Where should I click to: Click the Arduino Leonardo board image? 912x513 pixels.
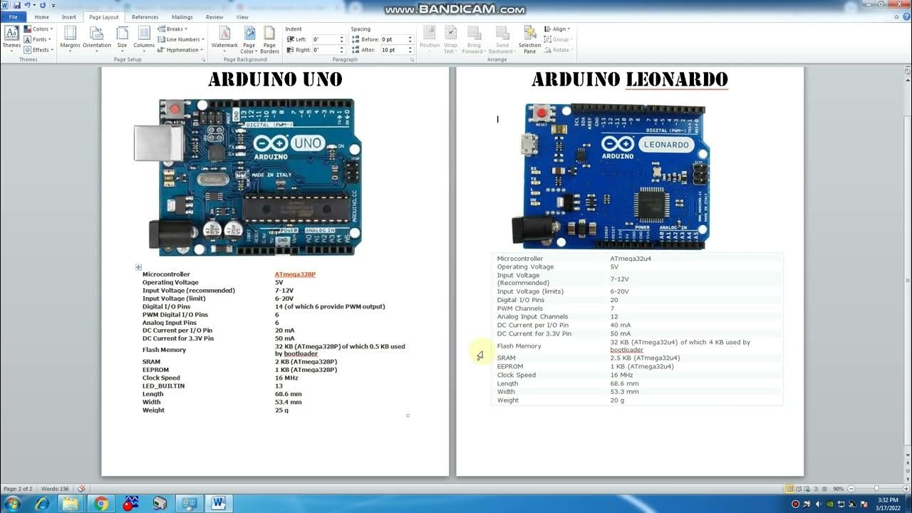pyautogui.click(x=611, y=175)
